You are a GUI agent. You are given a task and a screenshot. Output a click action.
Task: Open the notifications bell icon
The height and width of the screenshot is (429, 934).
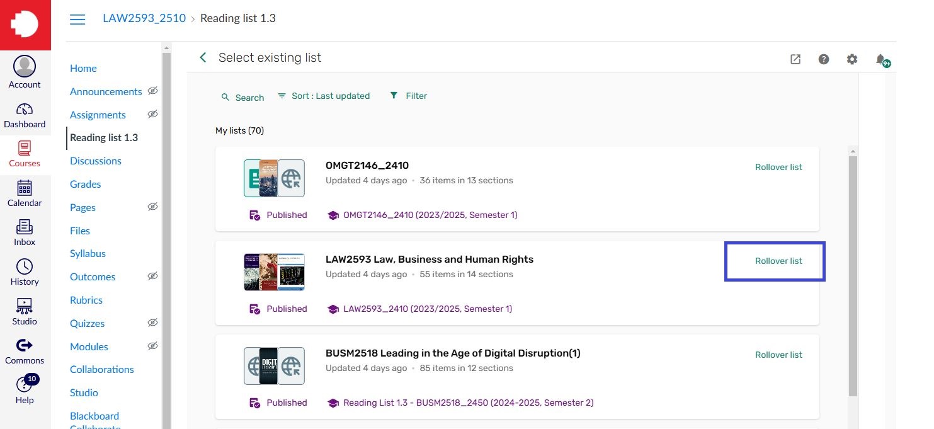click(x=880, y=59)
